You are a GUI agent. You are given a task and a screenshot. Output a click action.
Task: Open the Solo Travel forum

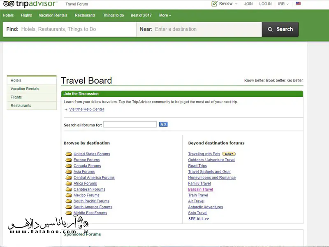click(198, 213)
